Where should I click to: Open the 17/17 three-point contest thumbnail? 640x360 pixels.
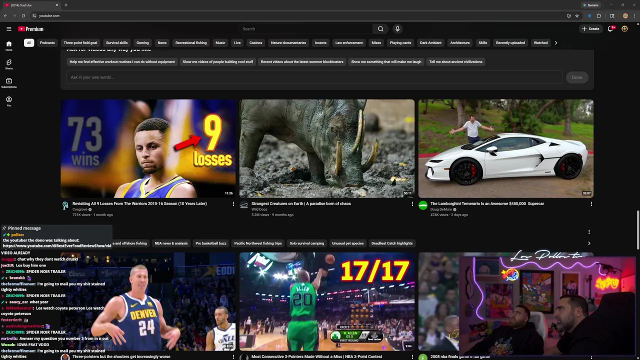click(x=327, y=301)
